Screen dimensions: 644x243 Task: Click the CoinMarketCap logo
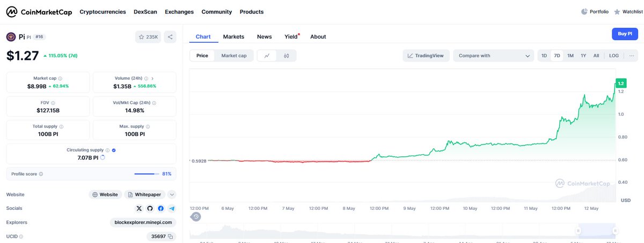tap(39, 11)
